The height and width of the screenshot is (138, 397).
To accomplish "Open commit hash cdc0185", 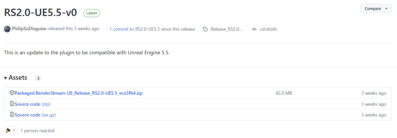I will point(268,29).
